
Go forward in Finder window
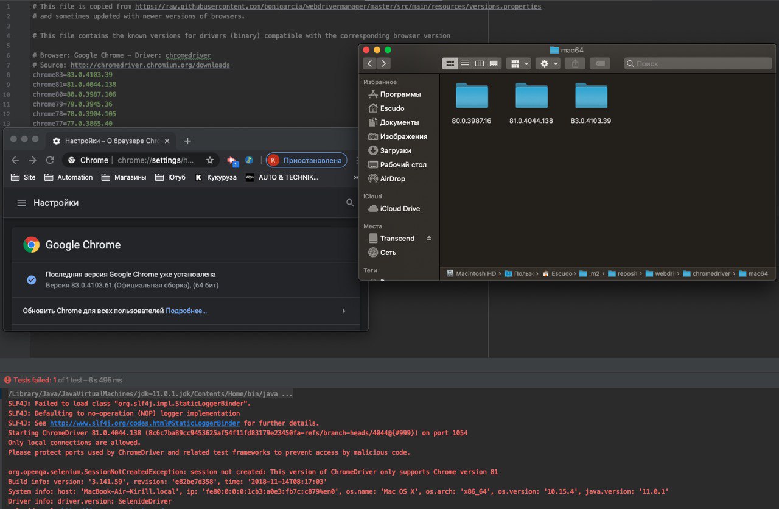[x=384, y=63]
